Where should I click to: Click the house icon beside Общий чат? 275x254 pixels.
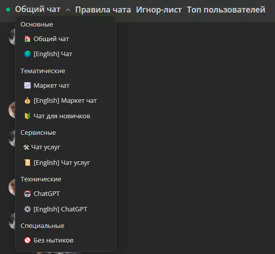click(x=27, y=39)
